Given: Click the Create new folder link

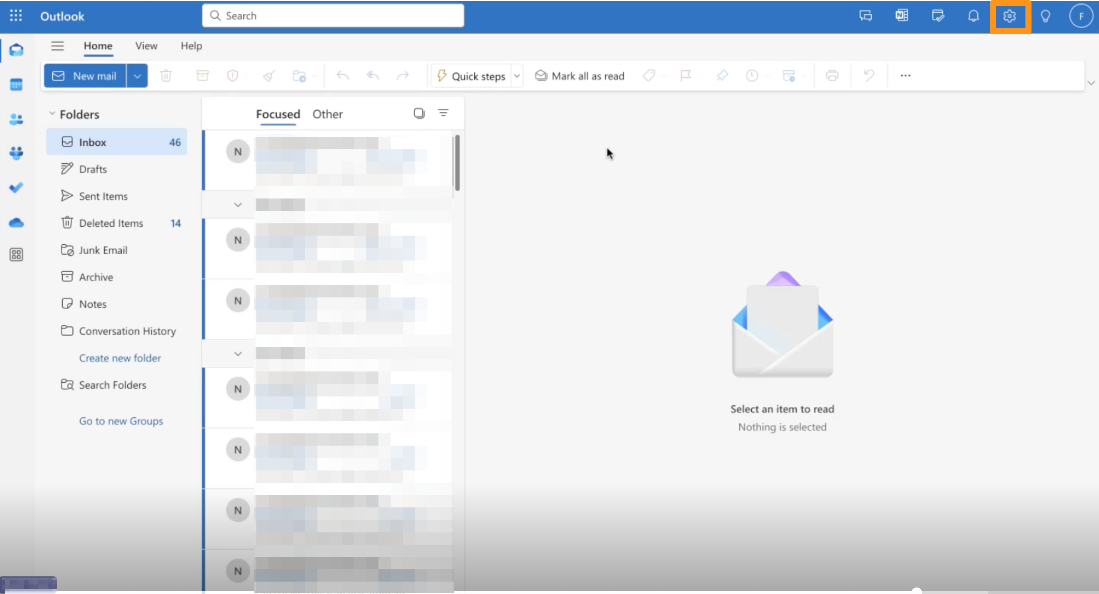Looking at the screenshot, I should click(x=120, y=358).
